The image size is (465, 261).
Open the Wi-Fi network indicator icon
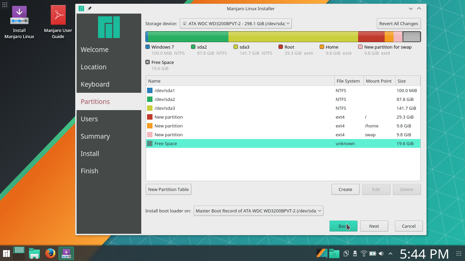(x=364, y=253)
